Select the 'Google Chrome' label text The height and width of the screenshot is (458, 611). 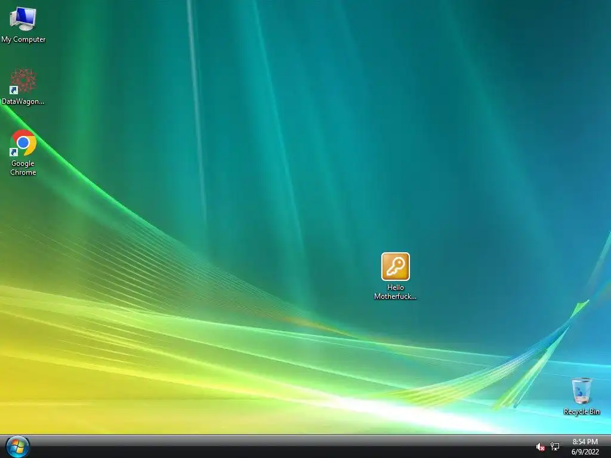[23, 168]
